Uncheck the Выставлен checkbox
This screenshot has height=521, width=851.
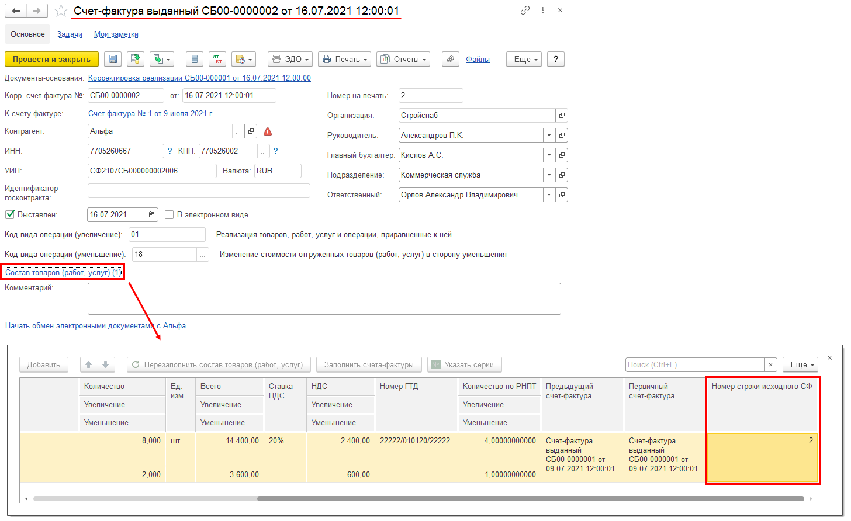10,214
